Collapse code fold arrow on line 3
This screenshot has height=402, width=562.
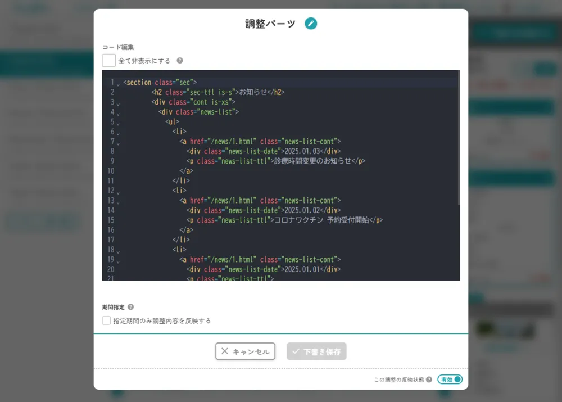[x=118, y=105]
